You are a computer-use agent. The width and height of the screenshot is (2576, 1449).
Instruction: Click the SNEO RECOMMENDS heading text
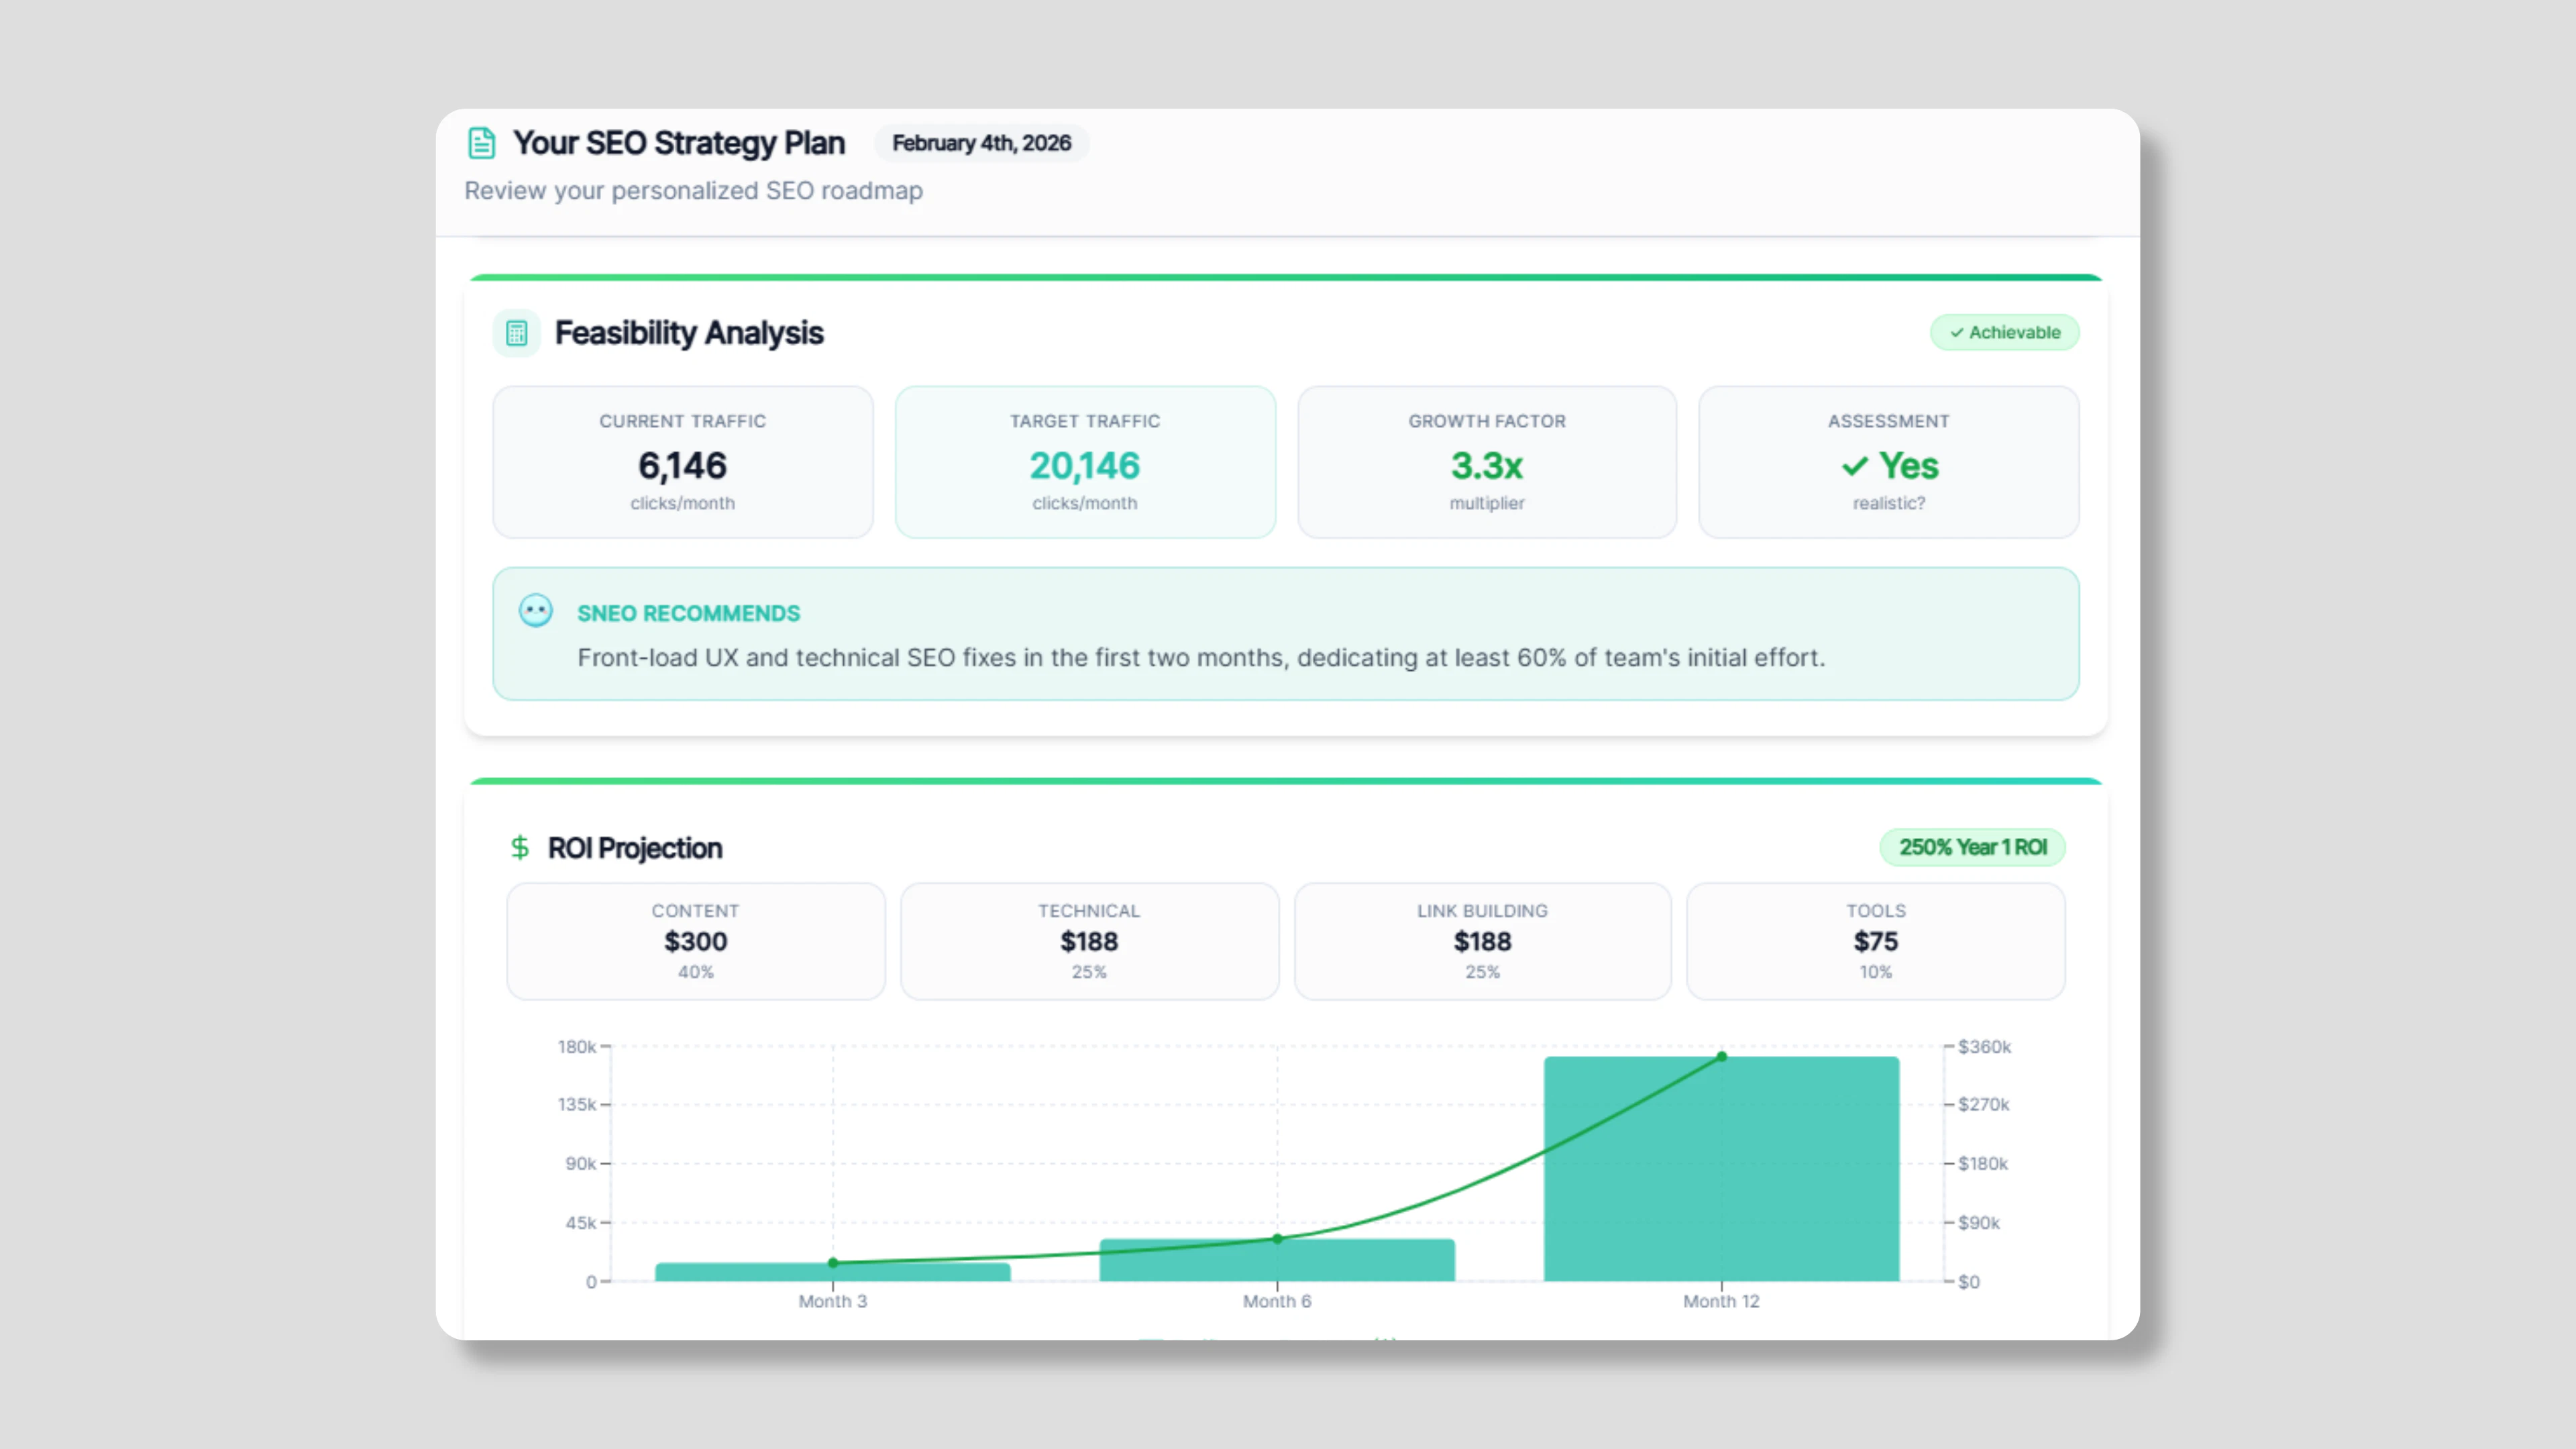[688, 613]
